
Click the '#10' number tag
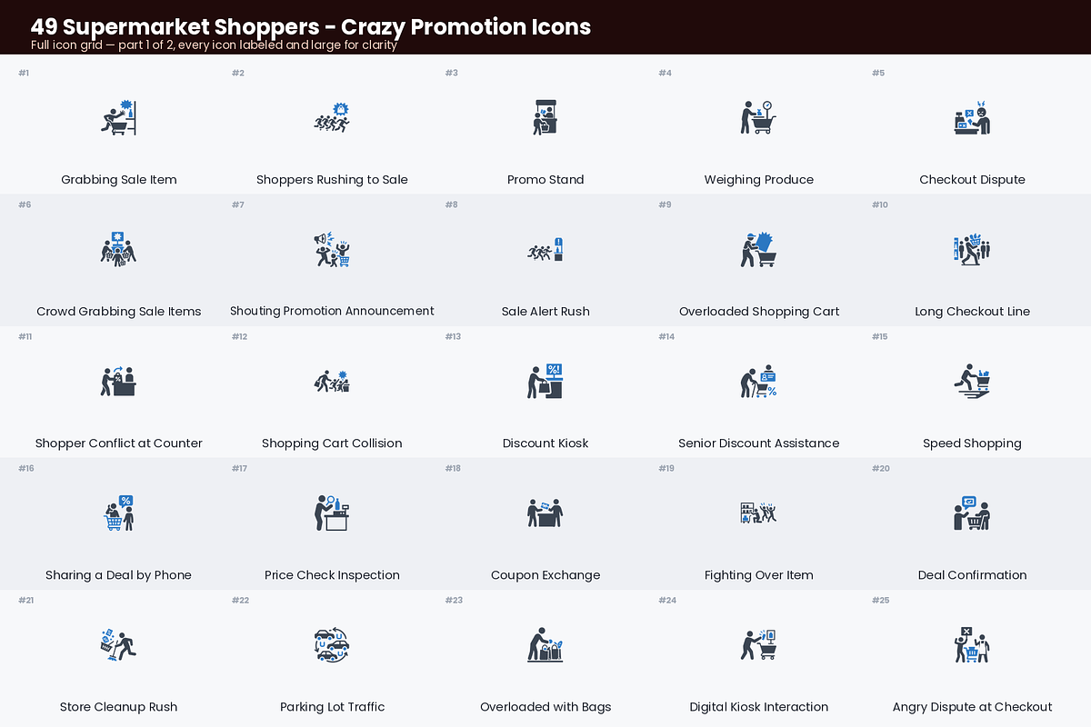[880, 204]
